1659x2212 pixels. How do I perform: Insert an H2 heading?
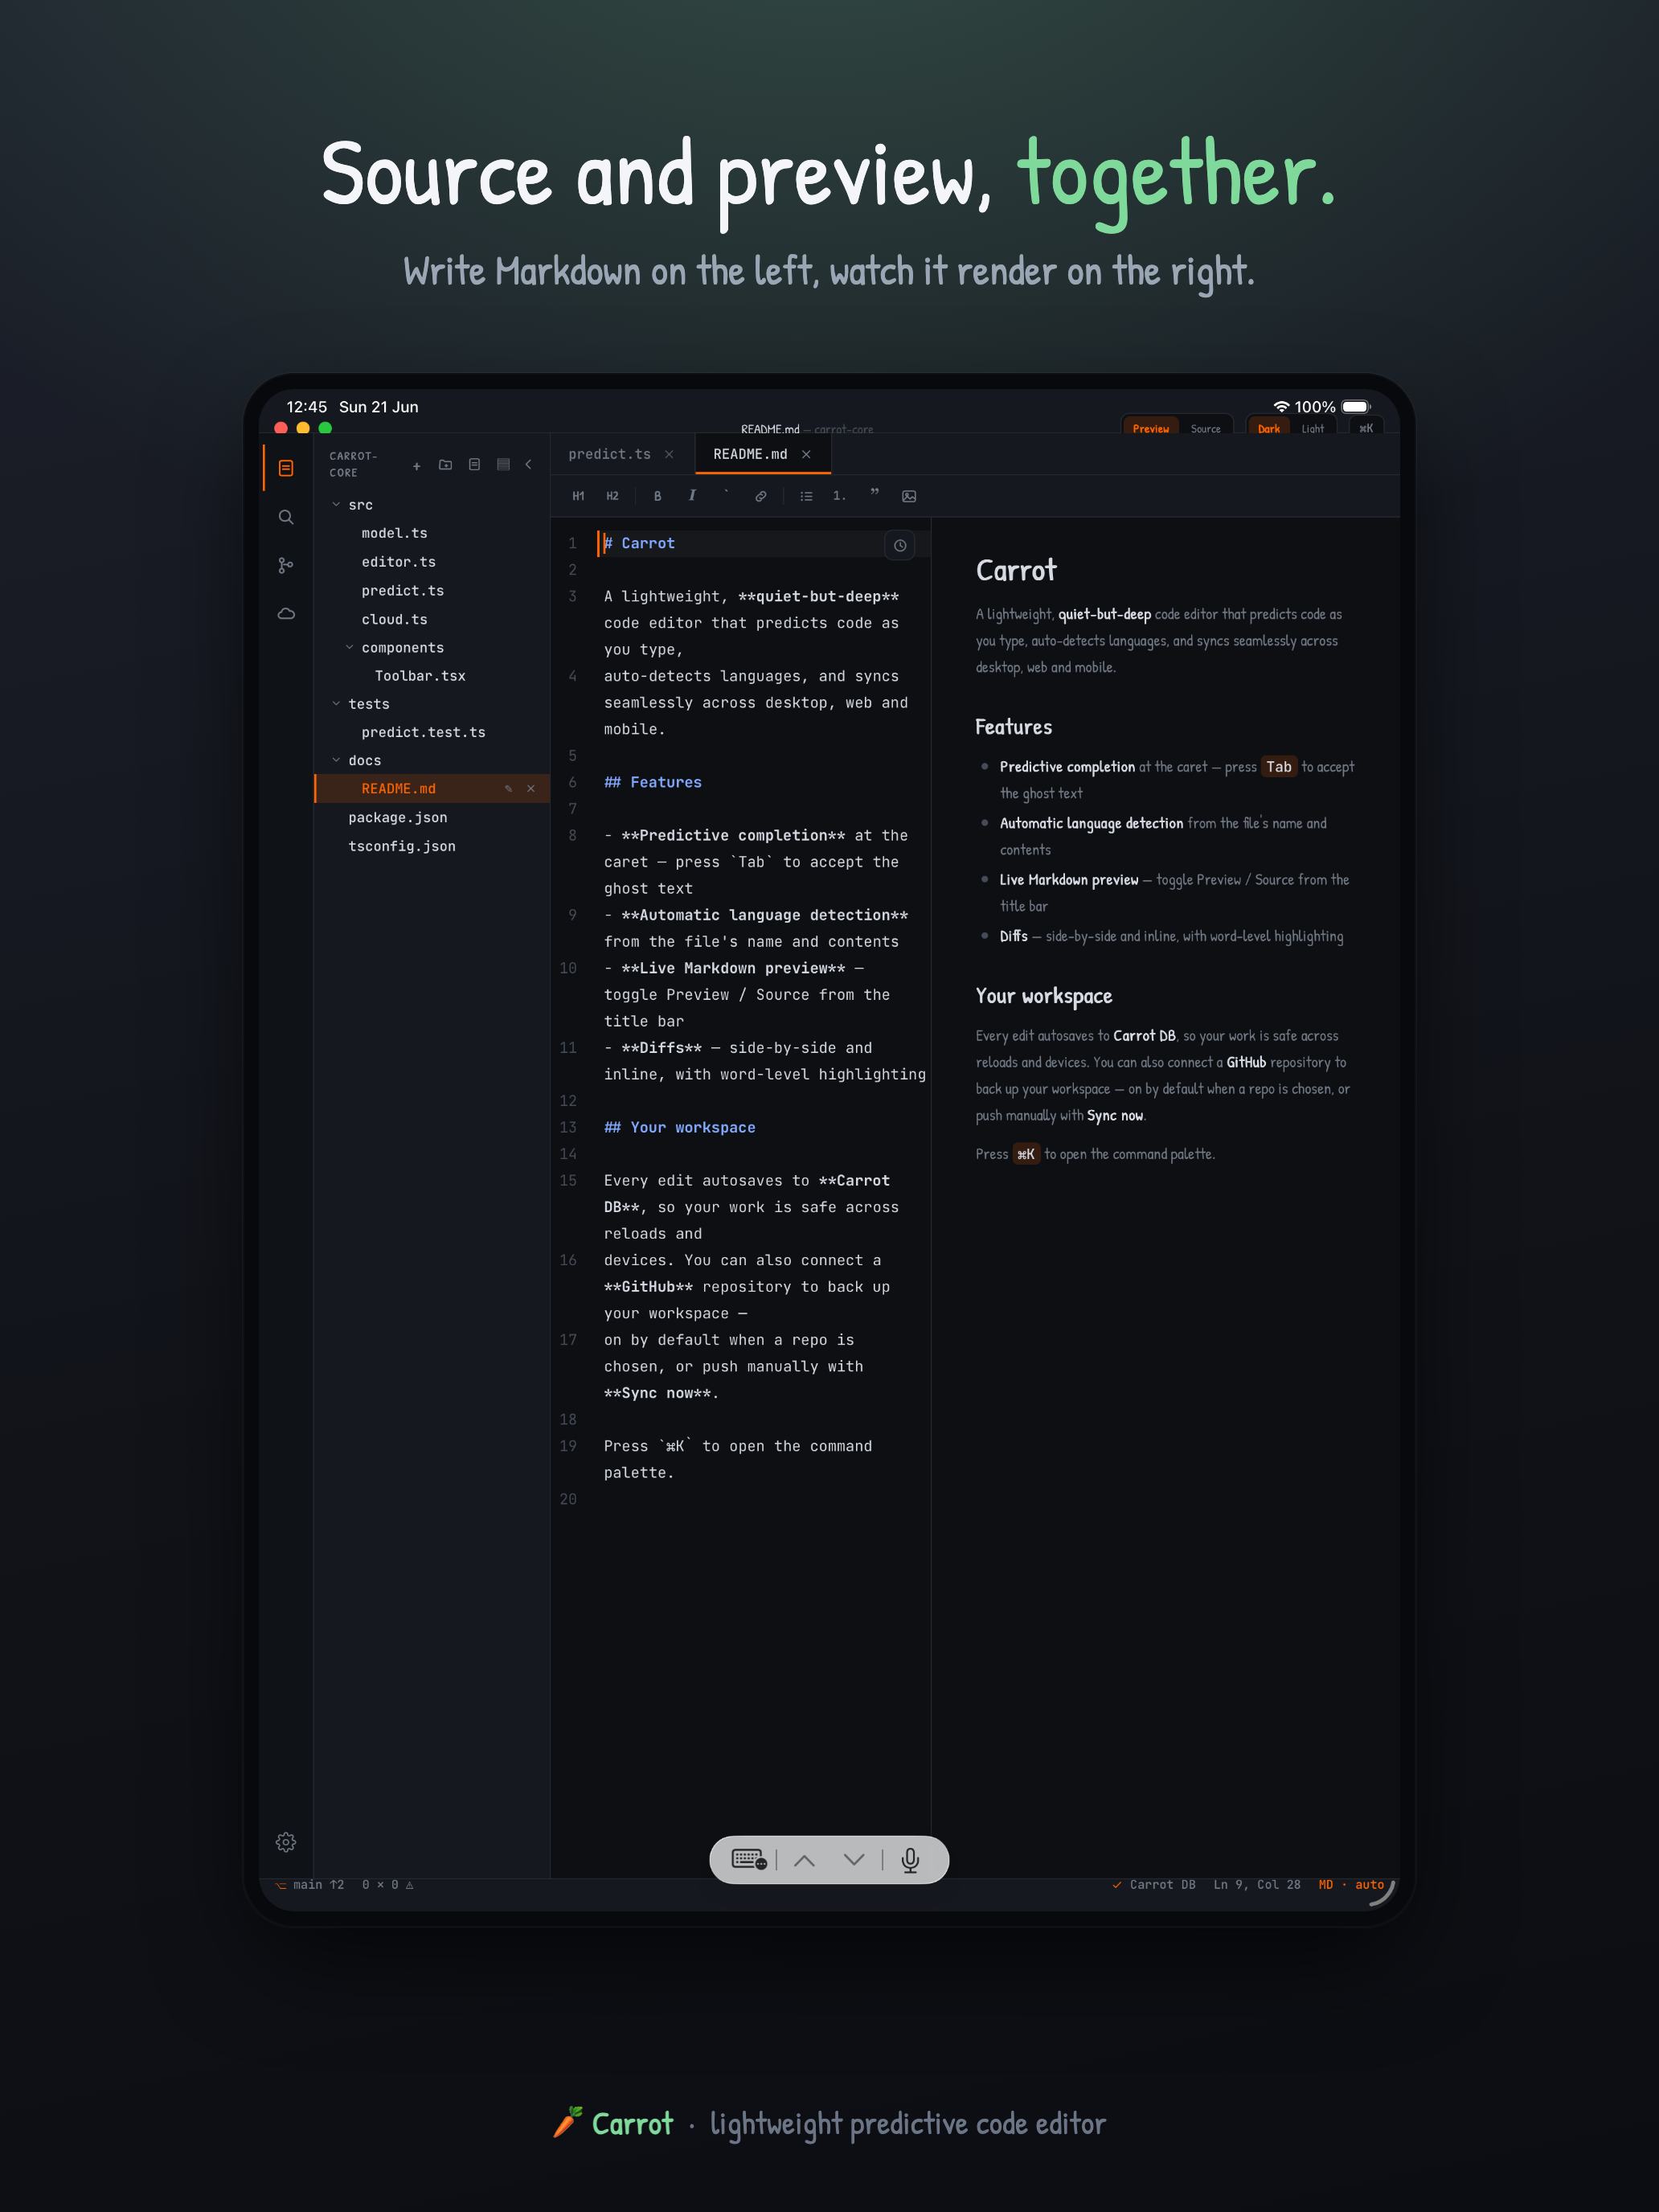pyautogui.click(x=612, y=496)
